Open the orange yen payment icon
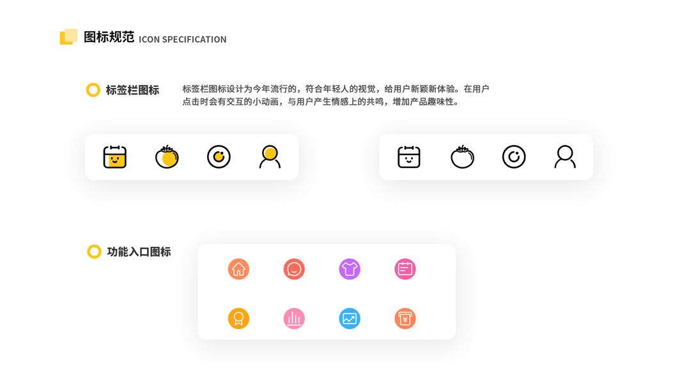 pyautogui.click(x=405, y=319)
